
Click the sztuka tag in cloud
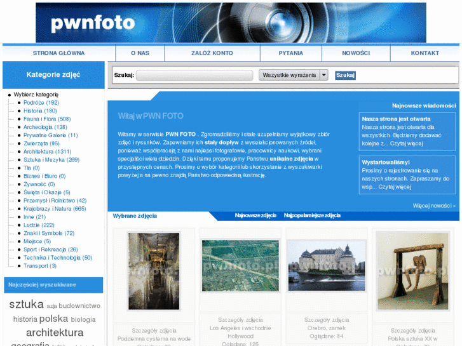pos(27,304)
